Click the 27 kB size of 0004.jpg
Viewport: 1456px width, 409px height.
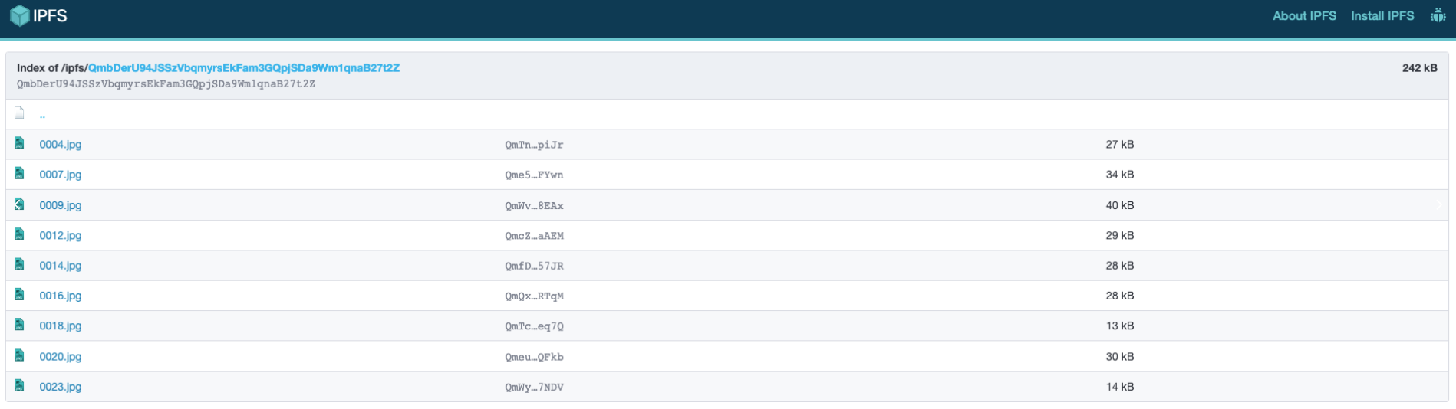(1120, 144)
